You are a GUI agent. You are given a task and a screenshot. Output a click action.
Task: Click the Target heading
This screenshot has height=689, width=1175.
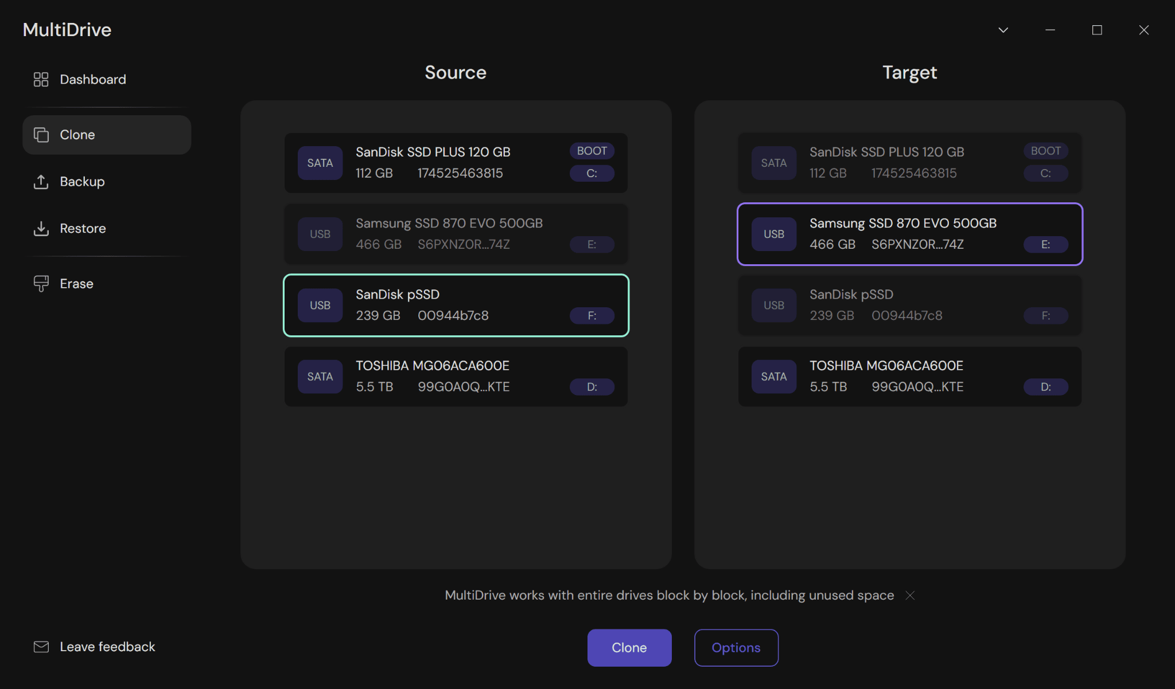pos(909,73)
